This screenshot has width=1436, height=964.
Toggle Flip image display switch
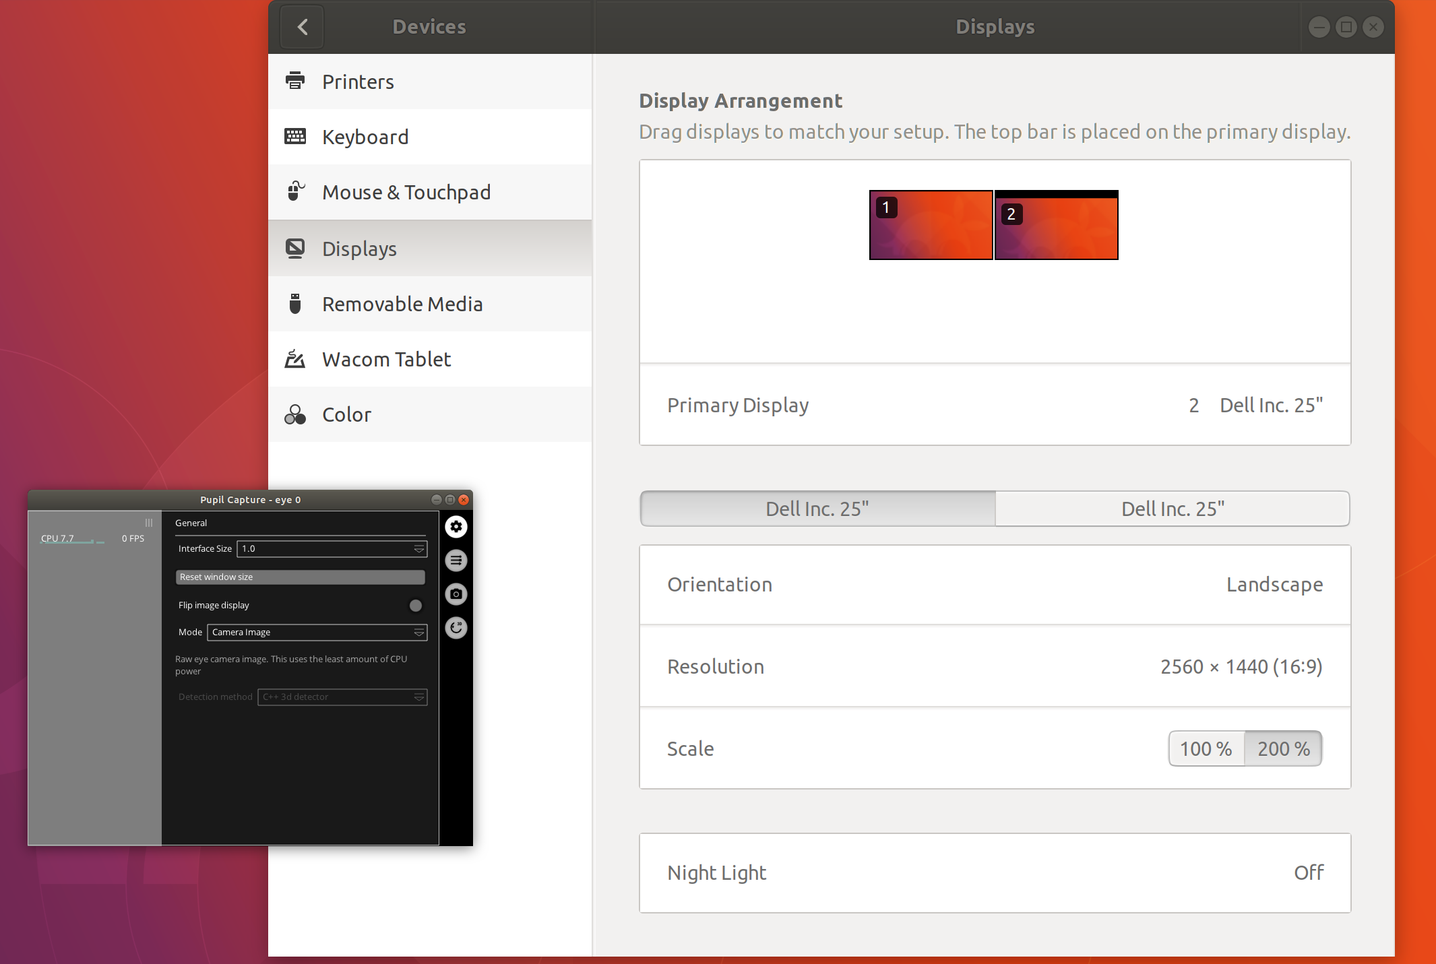(416, 606)
